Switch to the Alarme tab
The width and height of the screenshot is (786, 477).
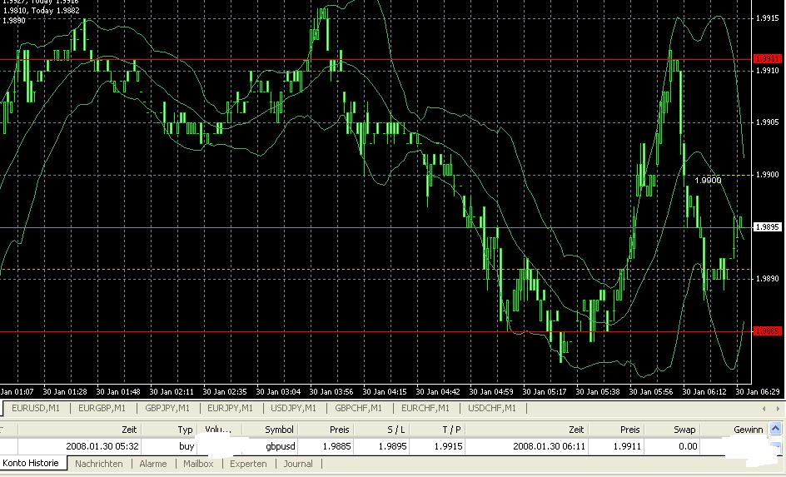152,464
